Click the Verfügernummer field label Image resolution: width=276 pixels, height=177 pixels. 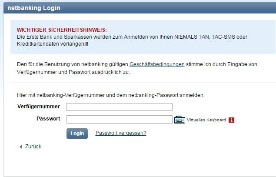pos(39,107)
